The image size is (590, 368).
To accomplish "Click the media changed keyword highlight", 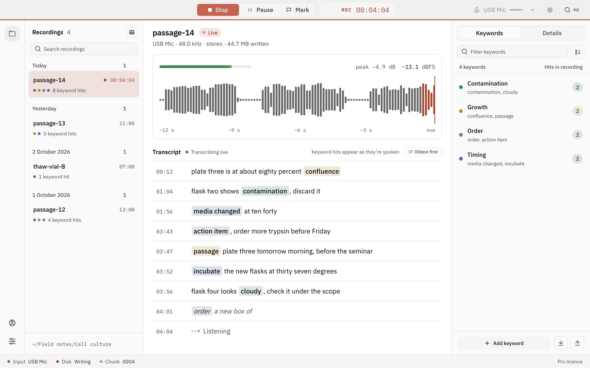I will click(217, 211).
